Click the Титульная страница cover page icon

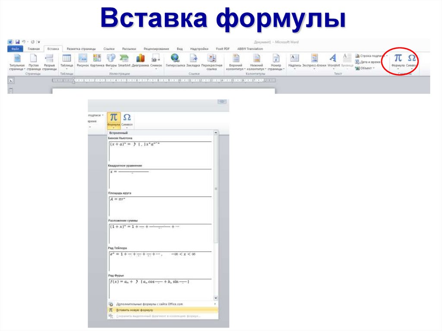click(17, 58)
